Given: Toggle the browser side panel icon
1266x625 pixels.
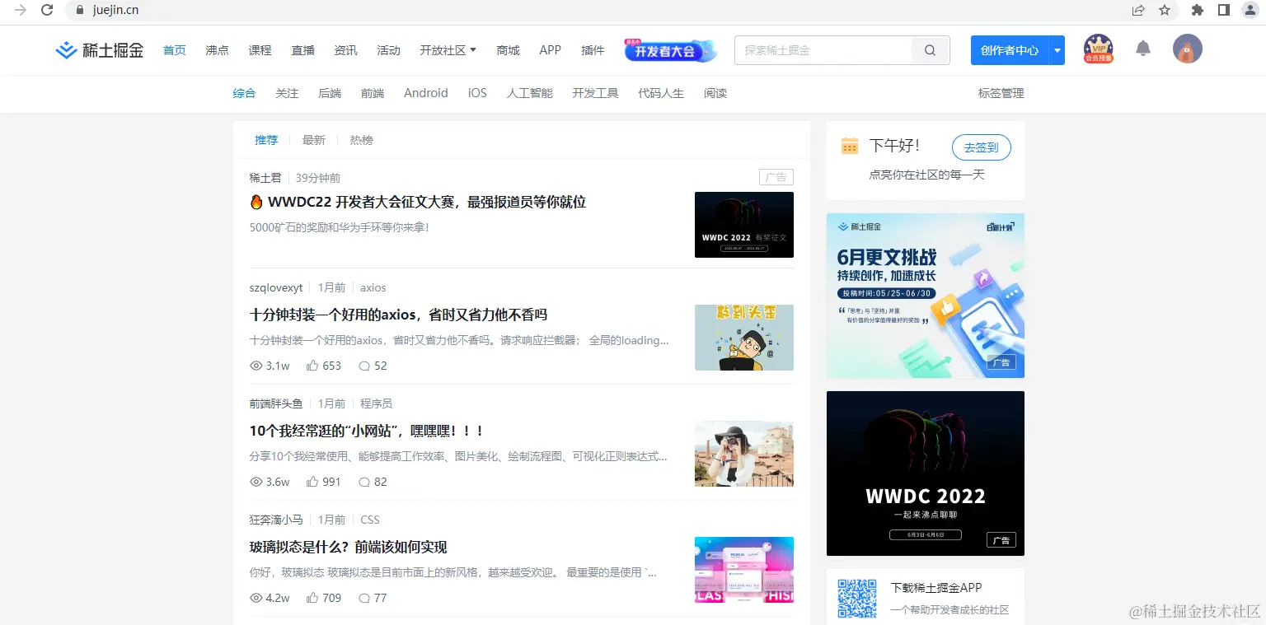Looking at the screenshot, I should click(x=1224, y=10).
